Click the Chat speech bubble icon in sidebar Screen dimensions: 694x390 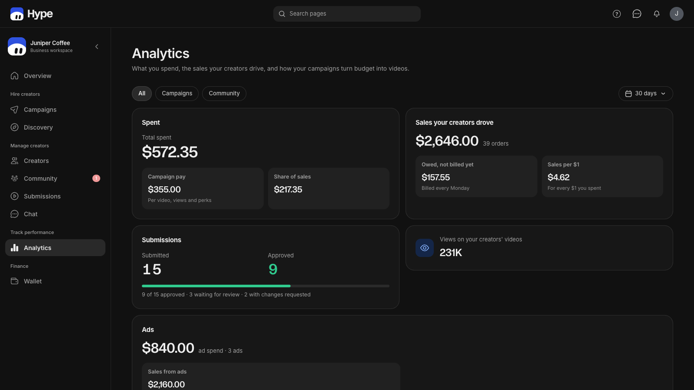(15, 214)
